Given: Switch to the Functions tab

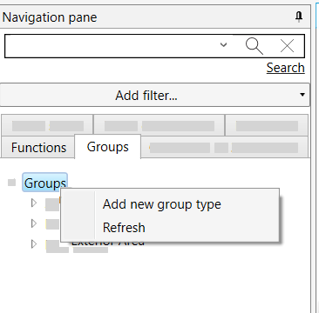Looking at the screenshot, I should [38, 148].
